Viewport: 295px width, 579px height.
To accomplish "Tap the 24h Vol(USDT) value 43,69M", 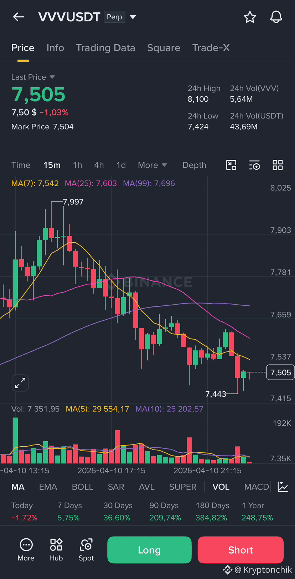I will coord(244,127).
